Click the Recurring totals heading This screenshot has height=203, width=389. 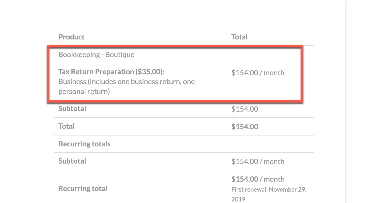[x=84, y=144]
